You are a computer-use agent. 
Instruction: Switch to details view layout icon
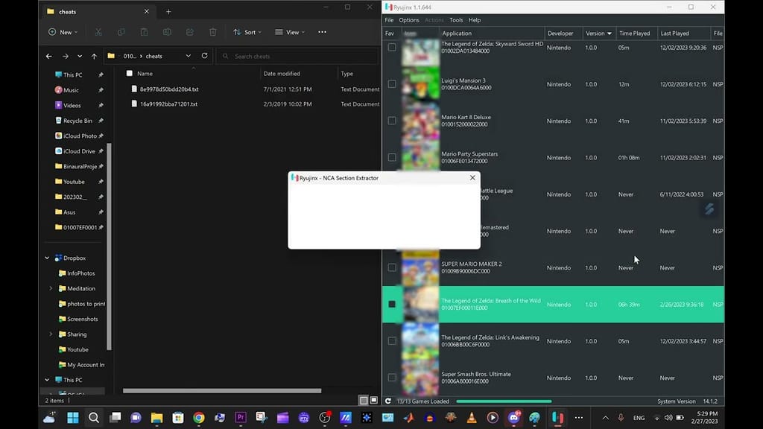[364, 400]
